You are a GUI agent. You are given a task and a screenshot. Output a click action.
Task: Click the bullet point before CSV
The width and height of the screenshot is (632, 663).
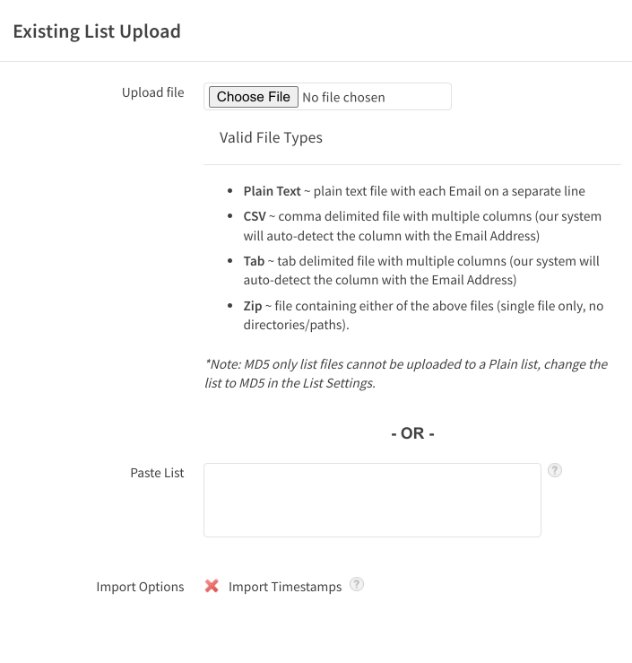pos(229,216)
